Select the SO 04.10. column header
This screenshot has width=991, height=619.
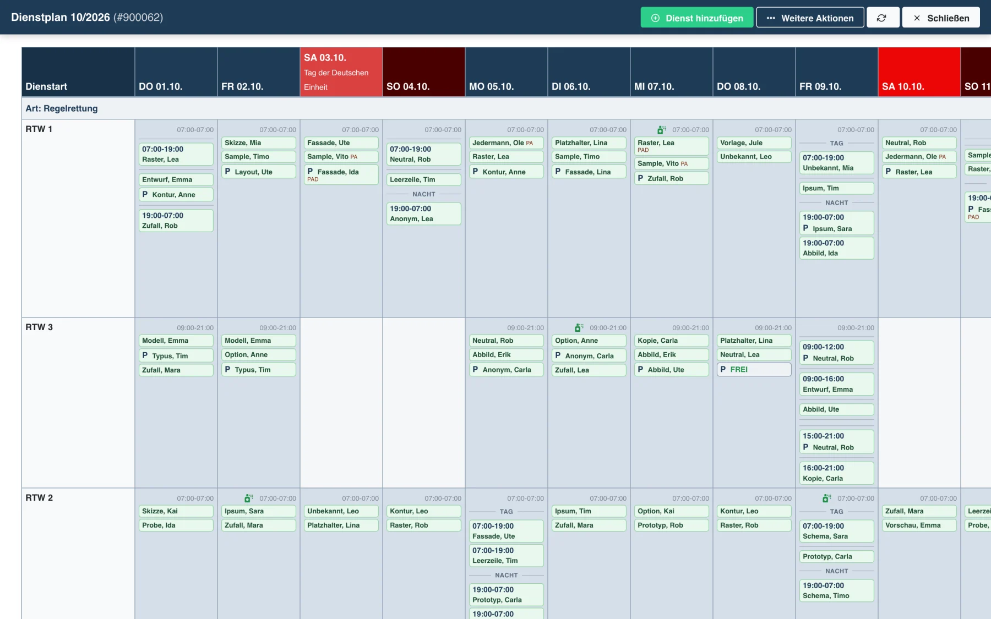tap(424, 72)
